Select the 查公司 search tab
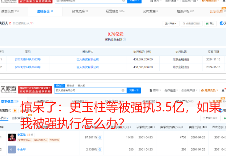This screenshot has width=226, height=156. point(60,86)
